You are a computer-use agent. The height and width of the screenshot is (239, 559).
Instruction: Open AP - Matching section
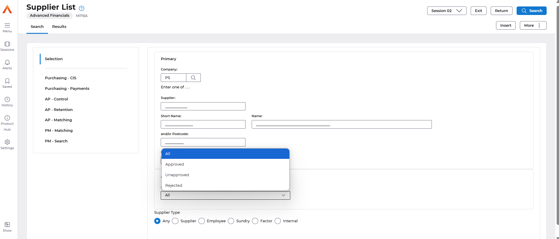[58, 120]
